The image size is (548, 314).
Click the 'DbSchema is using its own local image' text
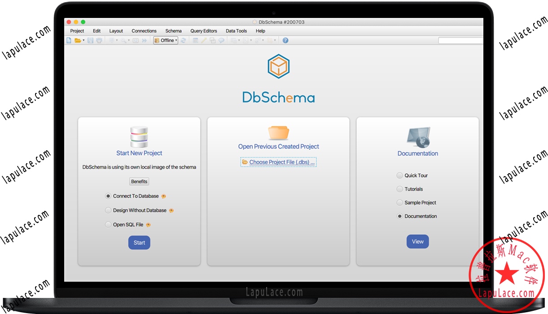pyautogui.click(x=139, y=167)
